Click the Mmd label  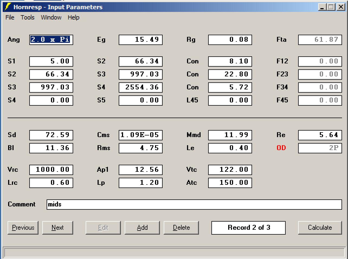pyautogui.click(x=194, y=135)
